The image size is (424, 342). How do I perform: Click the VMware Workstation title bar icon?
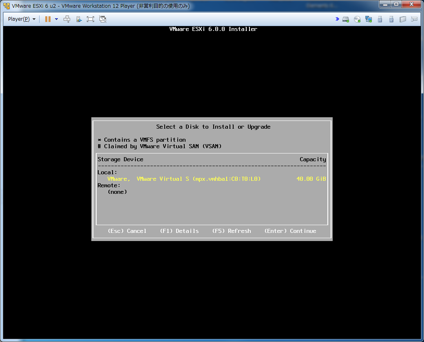point(7,6)
